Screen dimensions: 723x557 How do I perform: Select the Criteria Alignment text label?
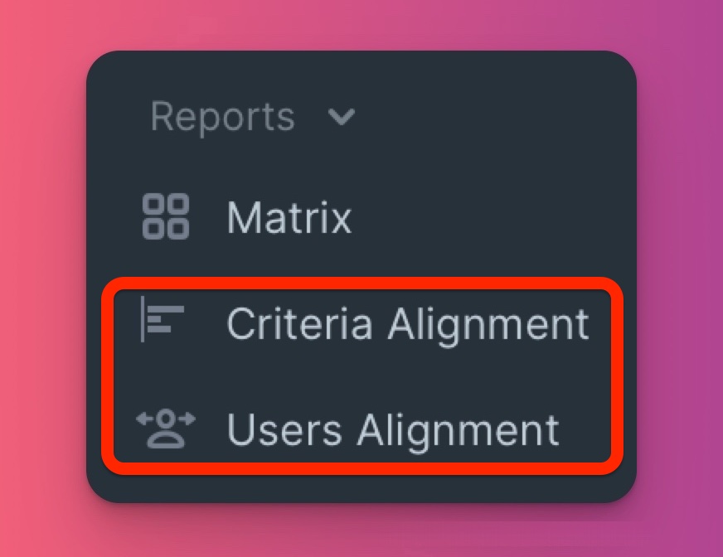[408, 325]
